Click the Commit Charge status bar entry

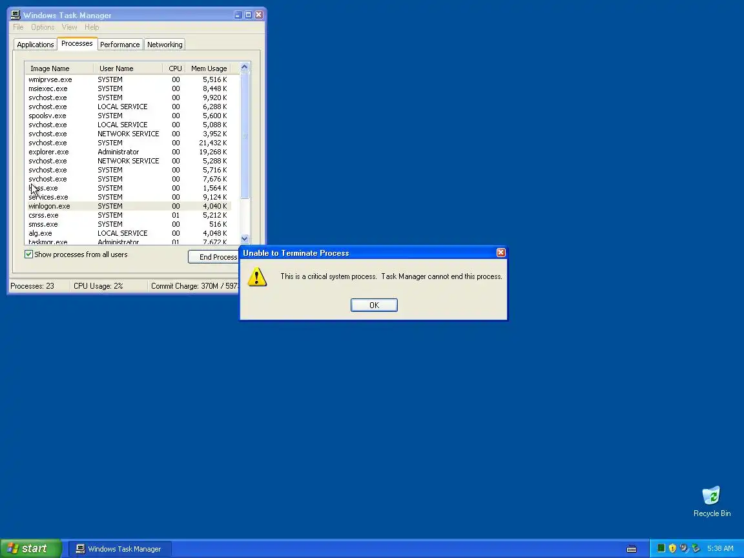pyautogui.click(x=194, y=286)
